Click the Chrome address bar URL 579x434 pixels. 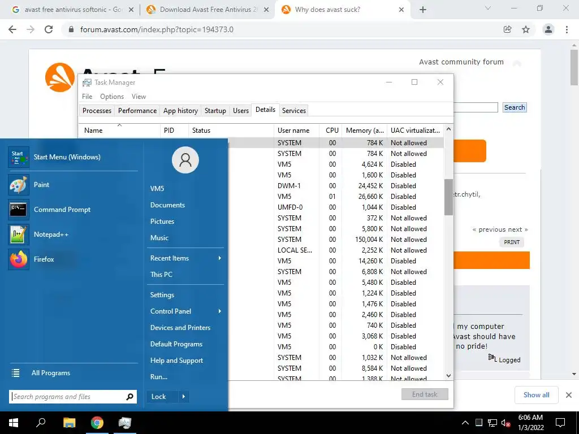click(x=157, y=29)
